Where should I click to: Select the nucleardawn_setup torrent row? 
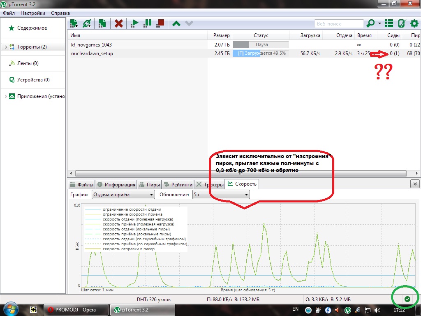coord(244,53)
